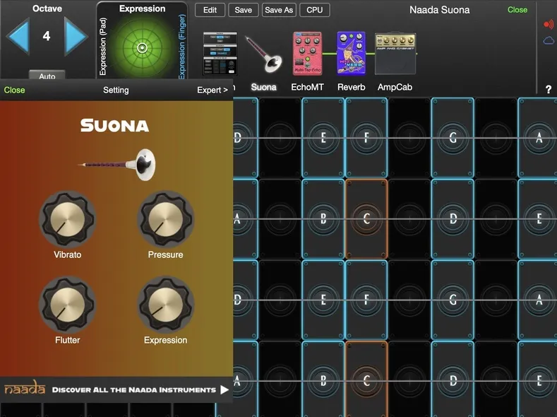This screenshot has width=557, height=417.
Task: Switch to Expert settings view
Action: pyautogui.click(x=212, y=90)
